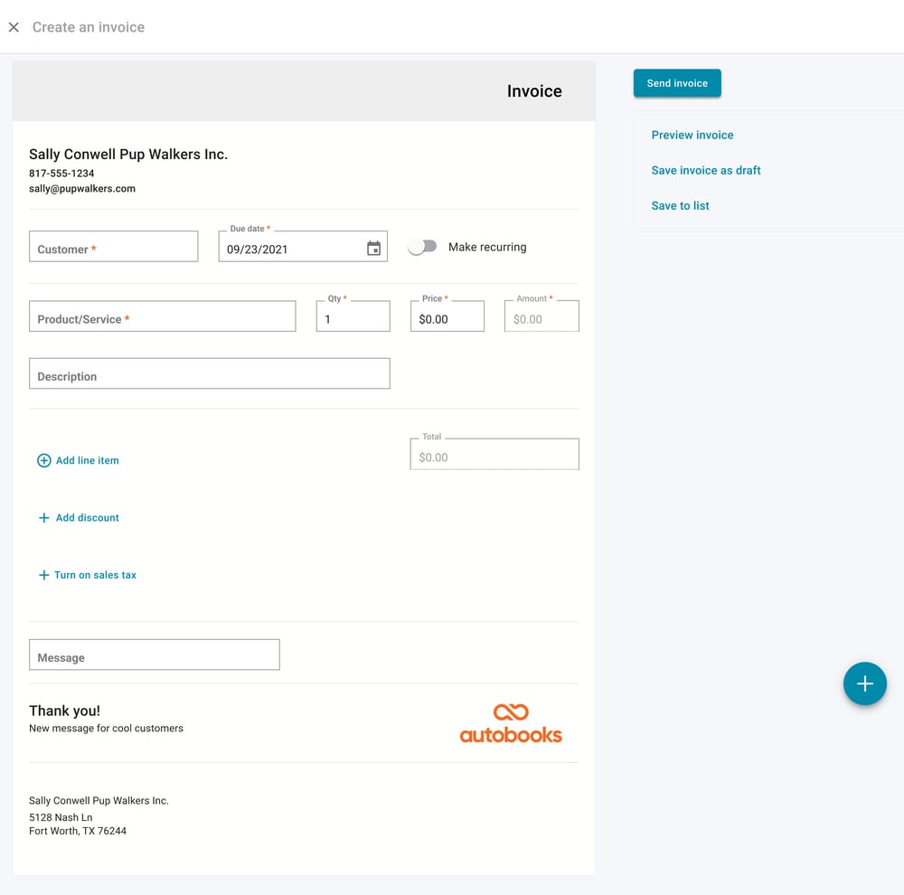Click the X to exit invoice creation
This screenshot has width=904, height=895.
click(x=14, y=27)
